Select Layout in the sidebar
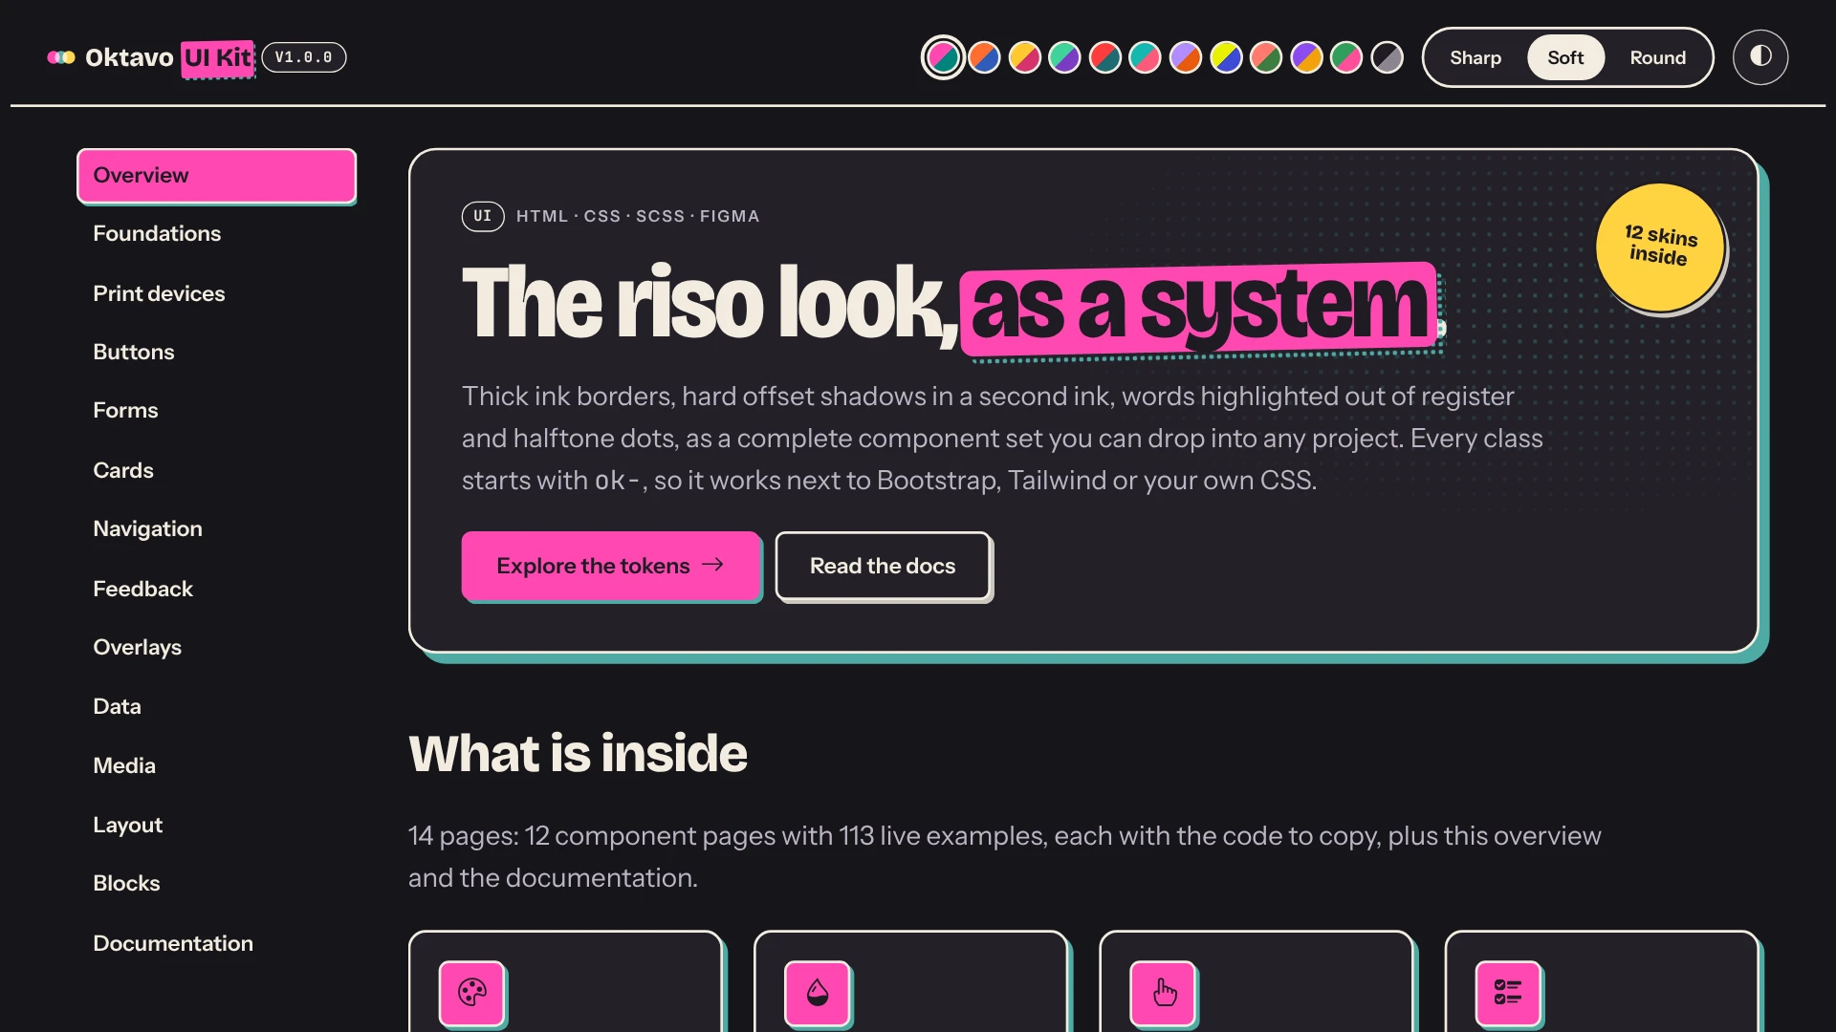 (x=216, y=825)
